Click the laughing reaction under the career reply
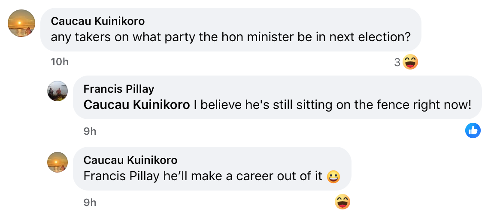 click(342, 202)
